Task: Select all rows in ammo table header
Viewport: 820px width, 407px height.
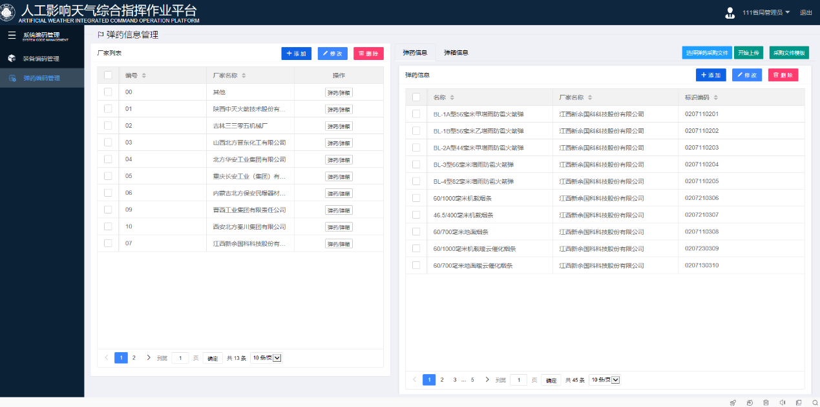Action: point(416,97)
